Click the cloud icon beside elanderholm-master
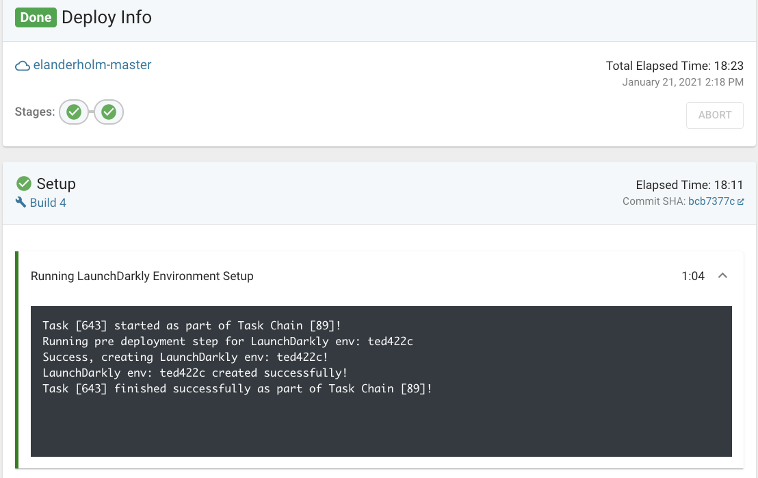This screenshot has width=758, height=478. pyautogui.click(x=21, y=65)
